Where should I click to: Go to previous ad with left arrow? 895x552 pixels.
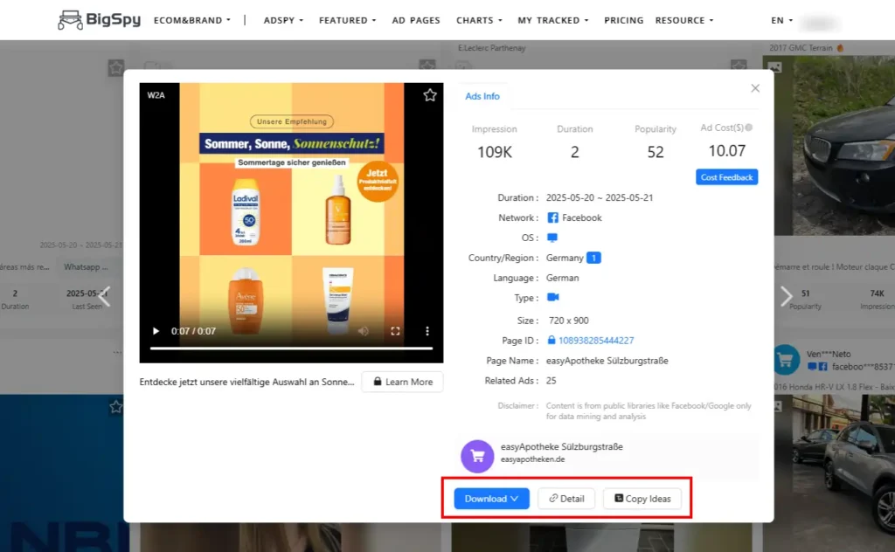tap(104, 297)
